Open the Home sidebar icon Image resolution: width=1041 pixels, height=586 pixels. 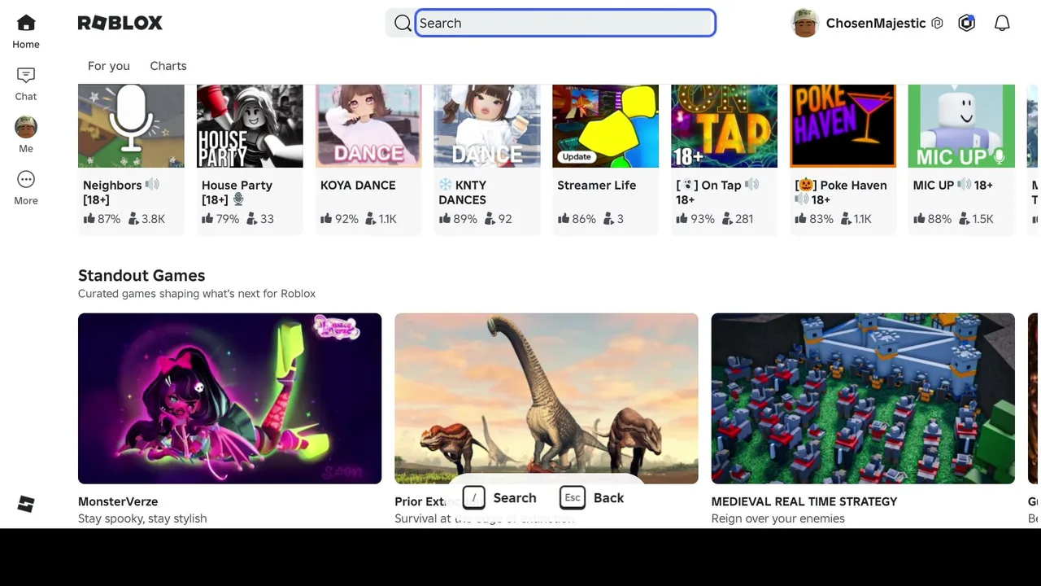pos(26,23)
